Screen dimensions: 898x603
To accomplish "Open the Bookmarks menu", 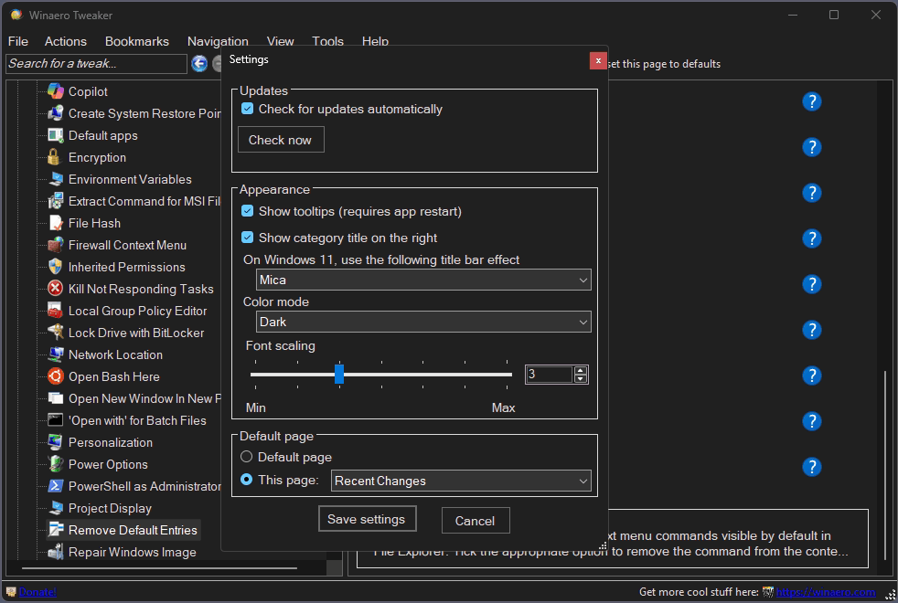I will pyautogui.click(x=136, y=41).
